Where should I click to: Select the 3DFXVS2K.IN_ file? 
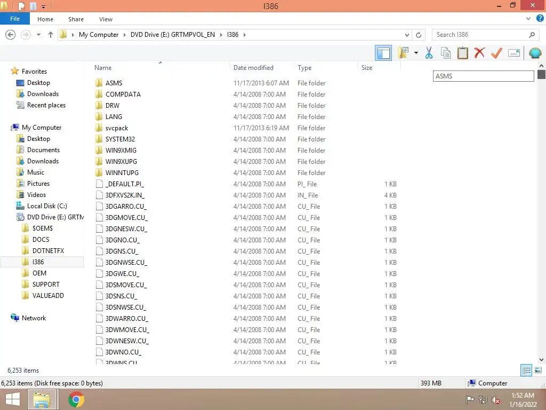pyautogui.click(x=125, y=195)
